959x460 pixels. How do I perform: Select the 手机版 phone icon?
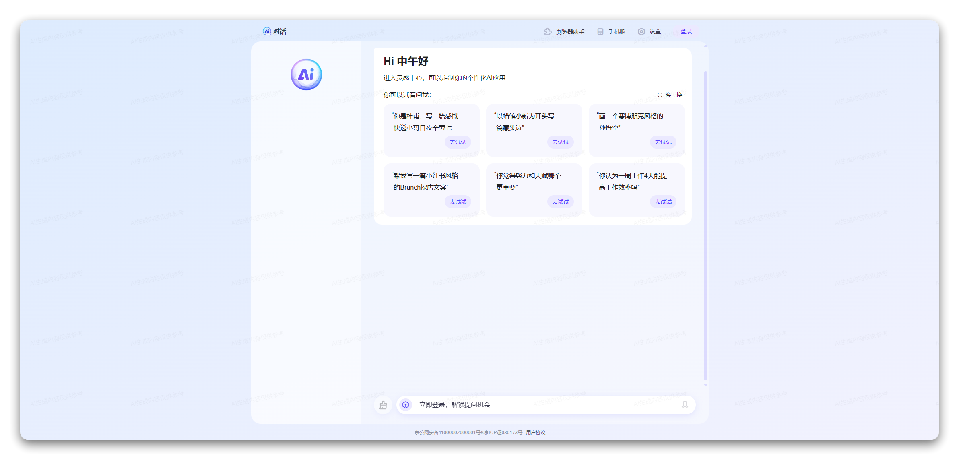600,31
